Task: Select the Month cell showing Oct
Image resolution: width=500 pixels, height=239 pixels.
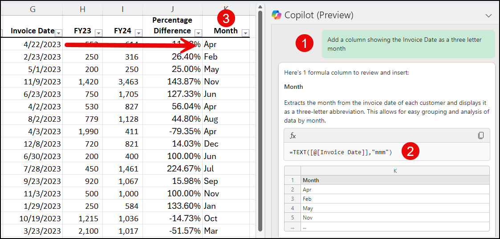Action: coord(226,218)
